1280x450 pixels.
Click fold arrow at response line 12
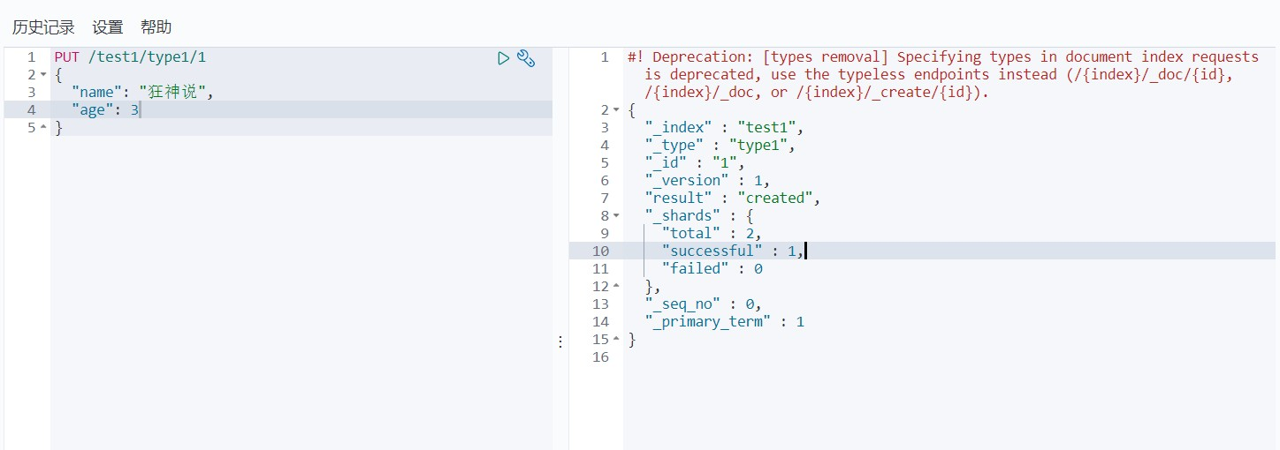pos(617,287)
